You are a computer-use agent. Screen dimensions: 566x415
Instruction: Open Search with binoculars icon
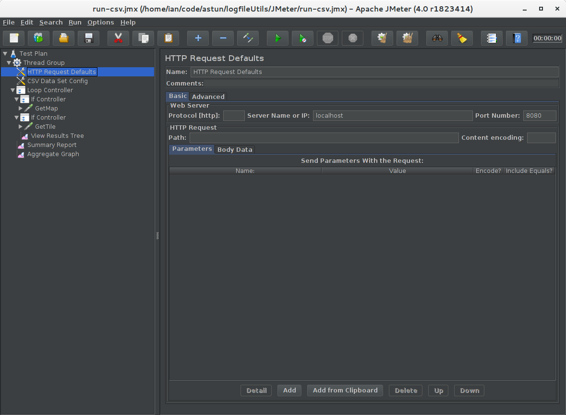pos(437,38)
